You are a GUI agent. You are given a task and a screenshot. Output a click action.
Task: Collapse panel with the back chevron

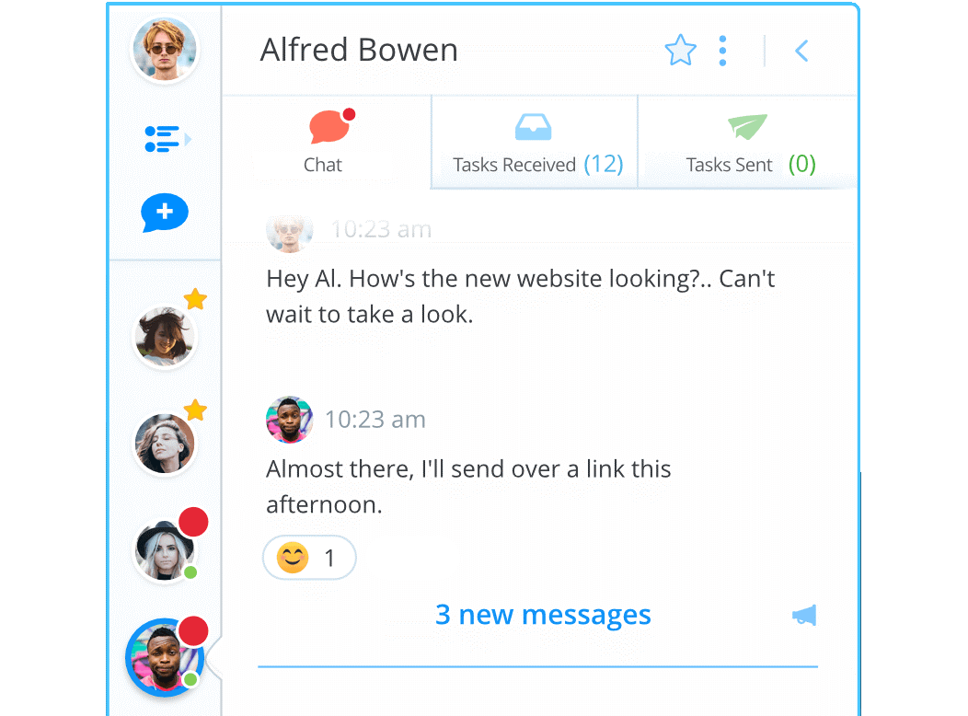801,51
